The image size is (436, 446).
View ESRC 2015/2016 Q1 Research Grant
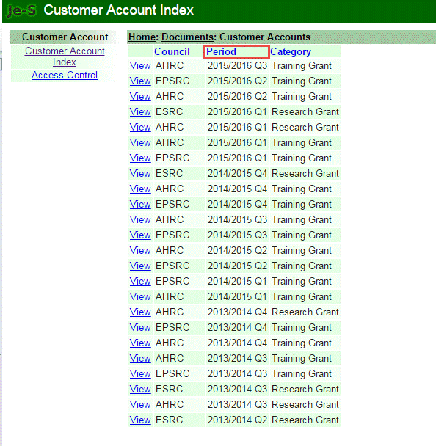(140, 111)
